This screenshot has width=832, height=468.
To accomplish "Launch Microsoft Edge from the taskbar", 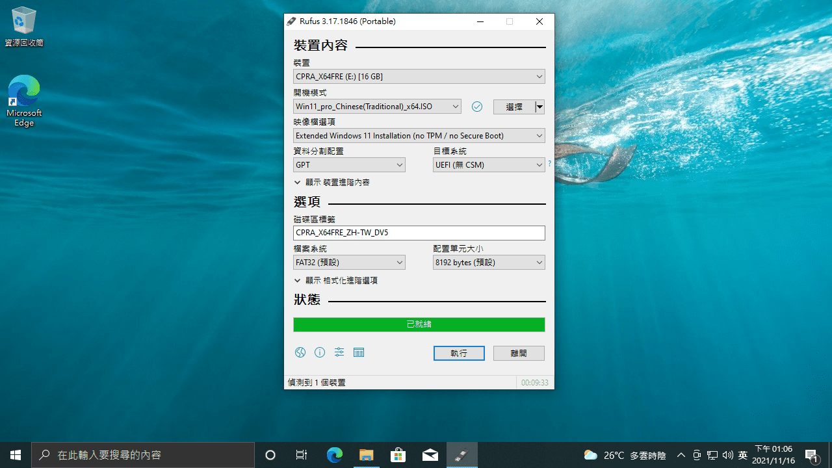I will pos(334,455).
